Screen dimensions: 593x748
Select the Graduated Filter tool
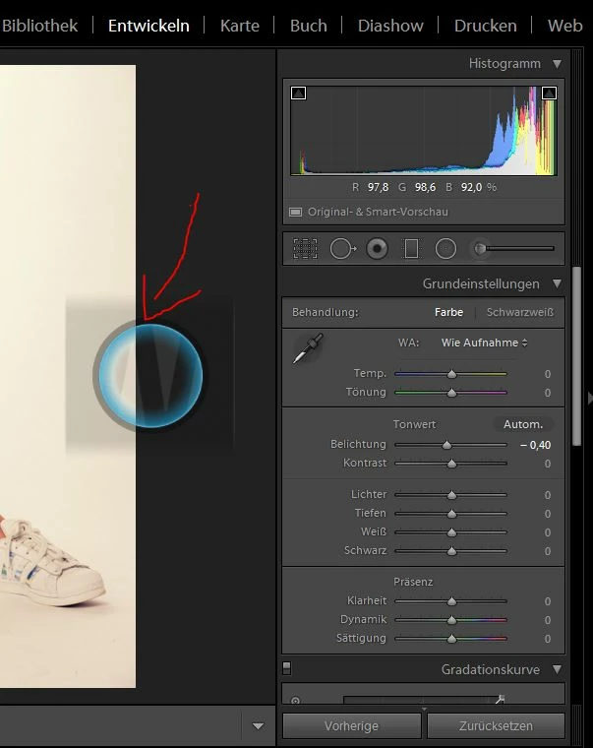pos(411,249)
